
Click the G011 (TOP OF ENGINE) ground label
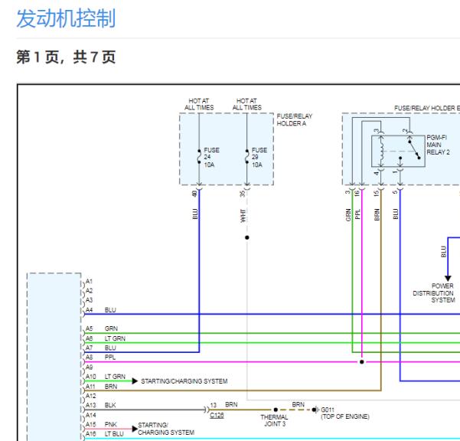[345, 413]
